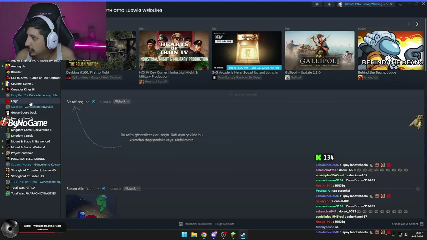427x240 pixels.
Task: Open 'HOI IV Dev Corner | Industrial Might' news title
Action: (168, 74)
